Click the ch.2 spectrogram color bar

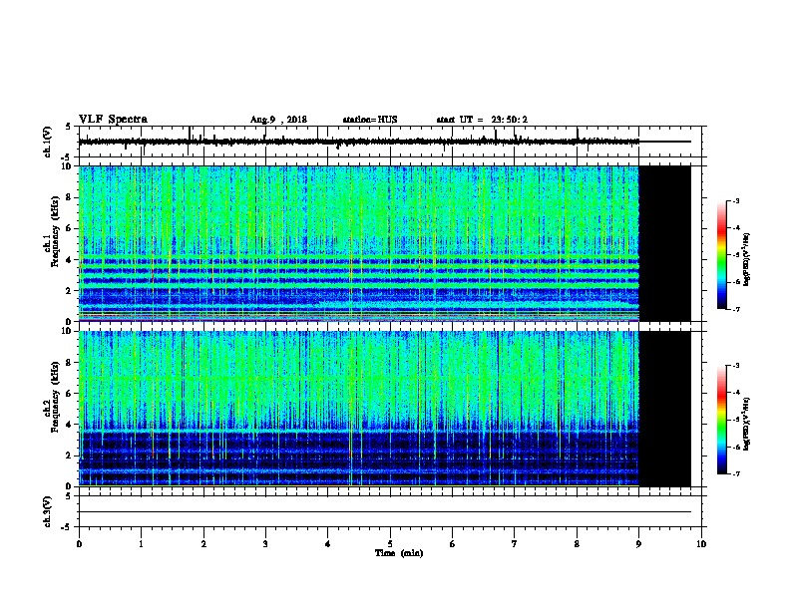point(721,420)
